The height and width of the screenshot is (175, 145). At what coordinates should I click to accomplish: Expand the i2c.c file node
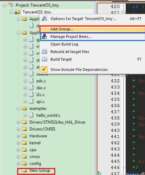(x=25, y=95)
